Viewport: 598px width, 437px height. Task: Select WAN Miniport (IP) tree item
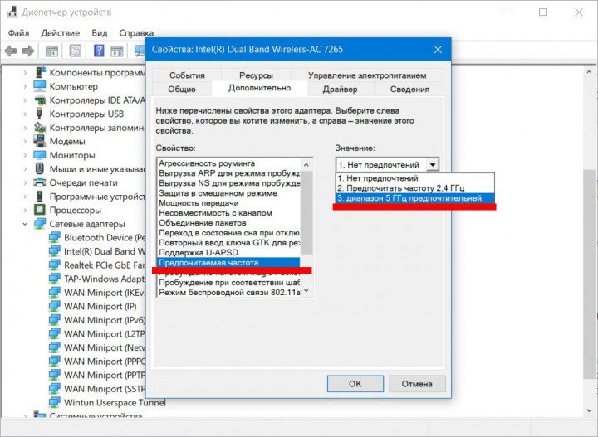[x=100, y=307]
